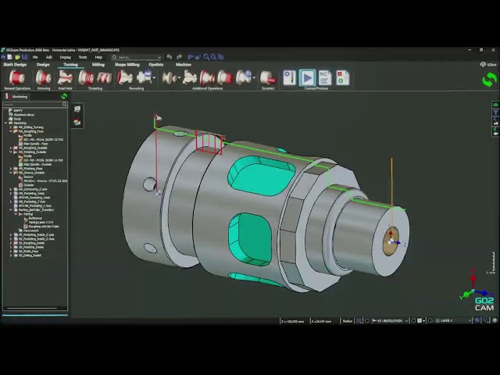Switch to the Design ribbon tab
The width and height of the screenshot is (500, 375).
coord(43,64)
